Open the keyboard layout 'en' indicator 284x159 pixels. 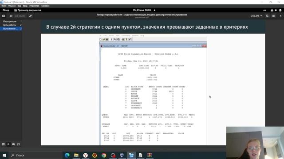point(264,10)
